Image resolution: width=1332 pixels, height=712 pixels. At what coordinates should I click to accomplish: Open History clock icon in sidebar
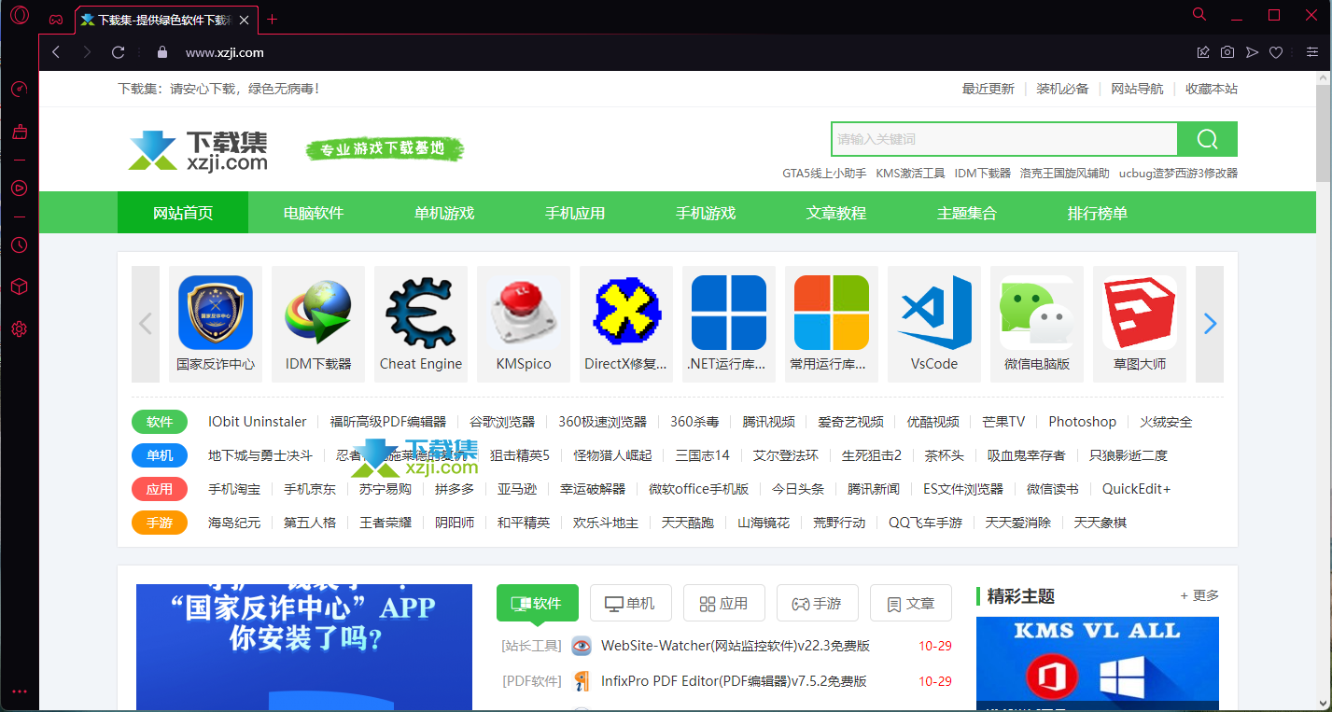[x=20, y=244]
